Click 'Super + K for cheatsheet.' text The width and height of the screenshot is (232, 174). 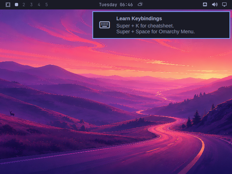tap(145, 26)
